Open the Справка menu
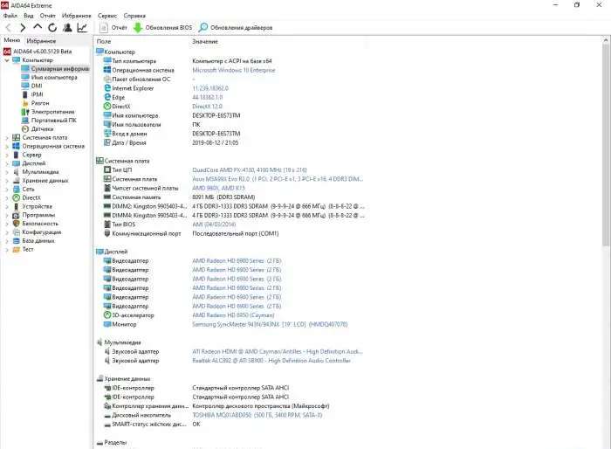This screenshot has width=611, height=449. point(134,16)
